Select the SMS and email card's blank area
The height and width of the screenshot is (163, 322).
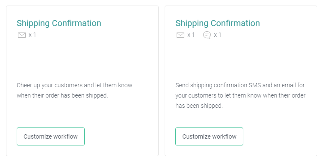241,59
